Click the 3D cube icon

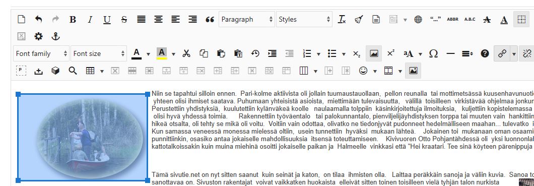pyautogui.click(x=55, y=71)
